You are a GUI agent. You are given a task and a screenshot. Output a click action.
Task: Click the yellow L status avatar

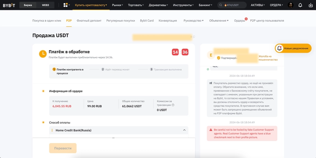click(43, 54)
